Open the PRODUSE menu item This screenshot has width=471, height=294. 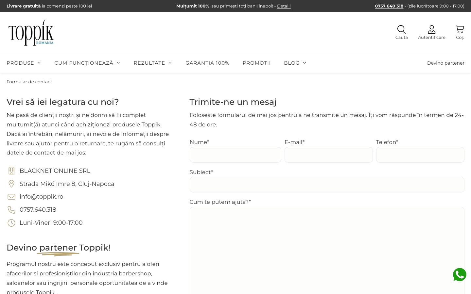(20, 63)
